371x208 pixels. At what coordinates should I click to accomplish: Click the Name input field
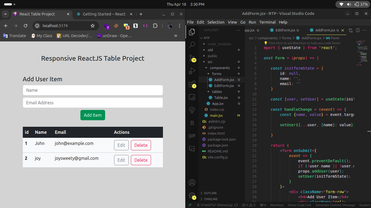click(x=93, y=90)
